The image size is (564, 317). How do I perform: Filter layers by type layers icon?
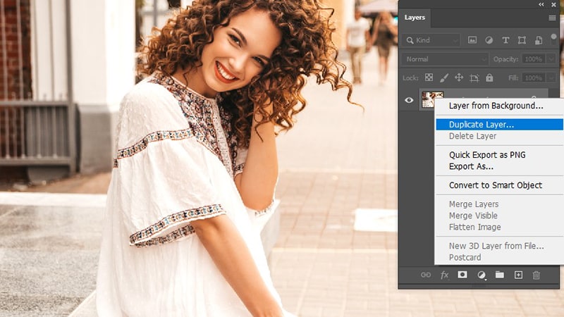tap(505, 40)
